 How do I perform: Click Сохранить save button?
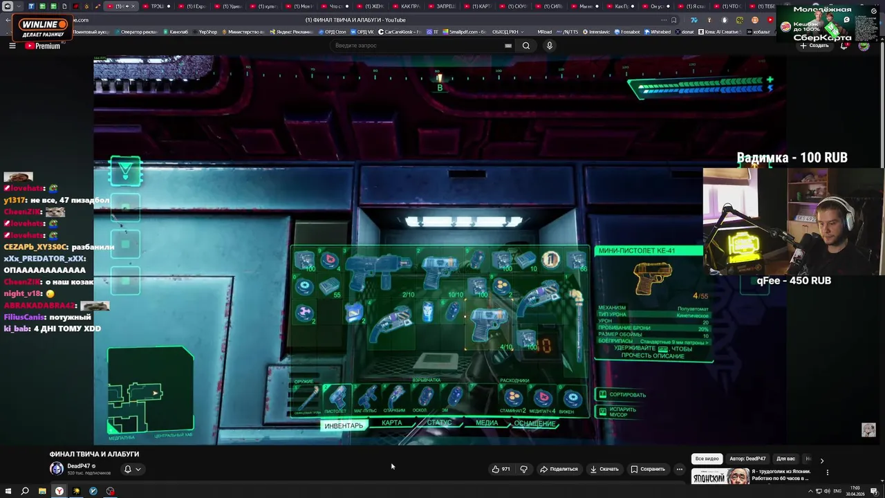pos(648,469)
